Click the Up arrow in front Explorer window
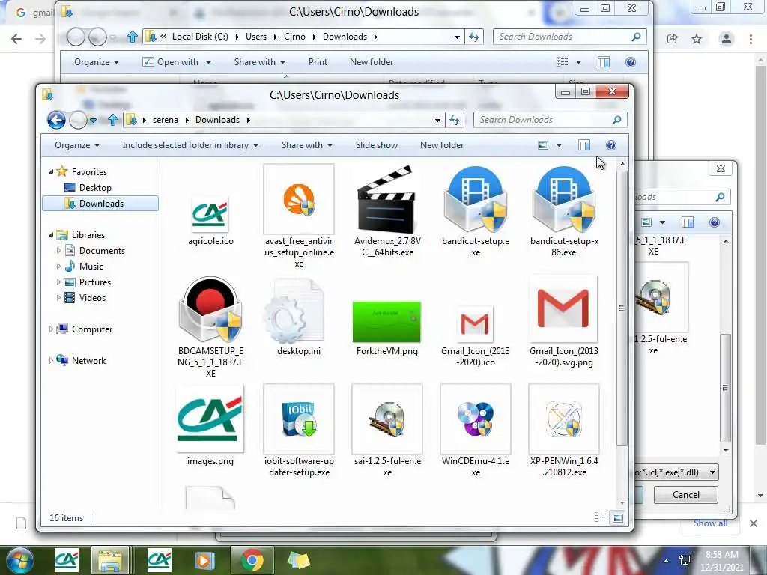The width and height of the screenshot is (767, 575). click(x=113, y=120)
